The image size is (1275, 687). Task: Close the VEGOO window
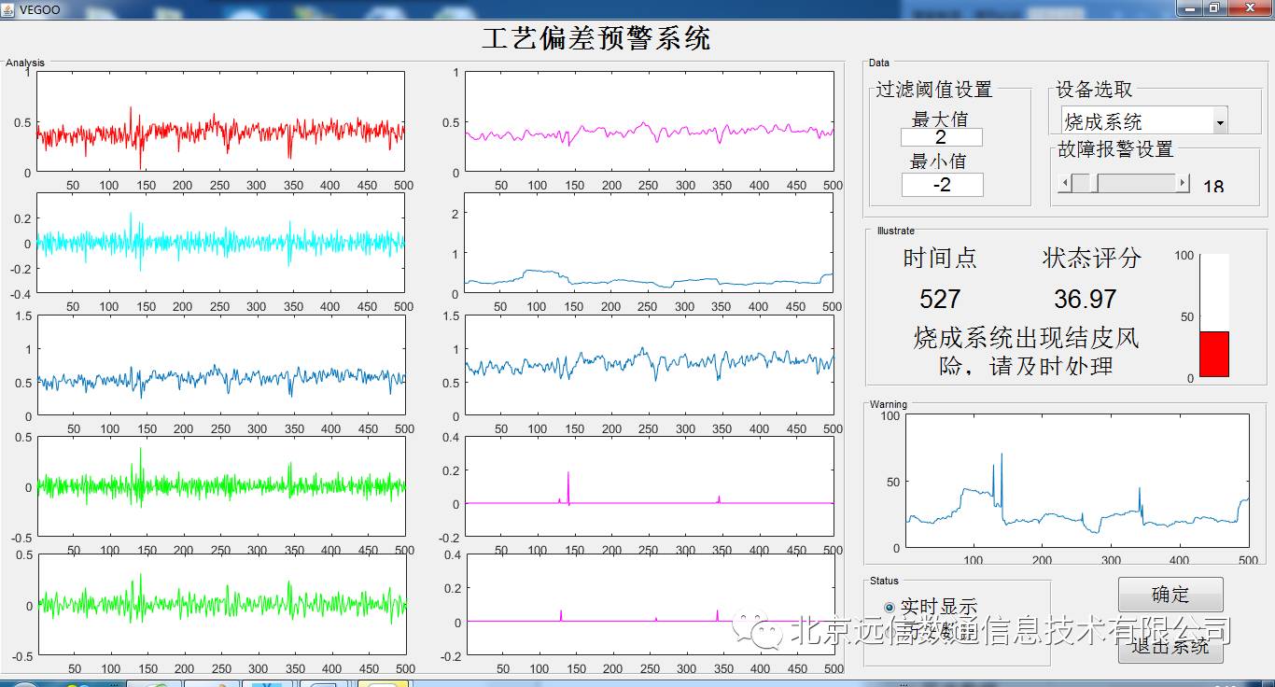point(1249,8)
